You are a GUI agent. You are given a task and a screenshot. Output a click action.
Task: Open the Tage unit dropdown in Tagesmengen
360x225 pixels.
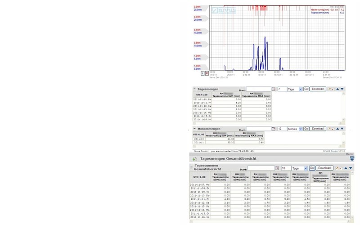[294, 90]
